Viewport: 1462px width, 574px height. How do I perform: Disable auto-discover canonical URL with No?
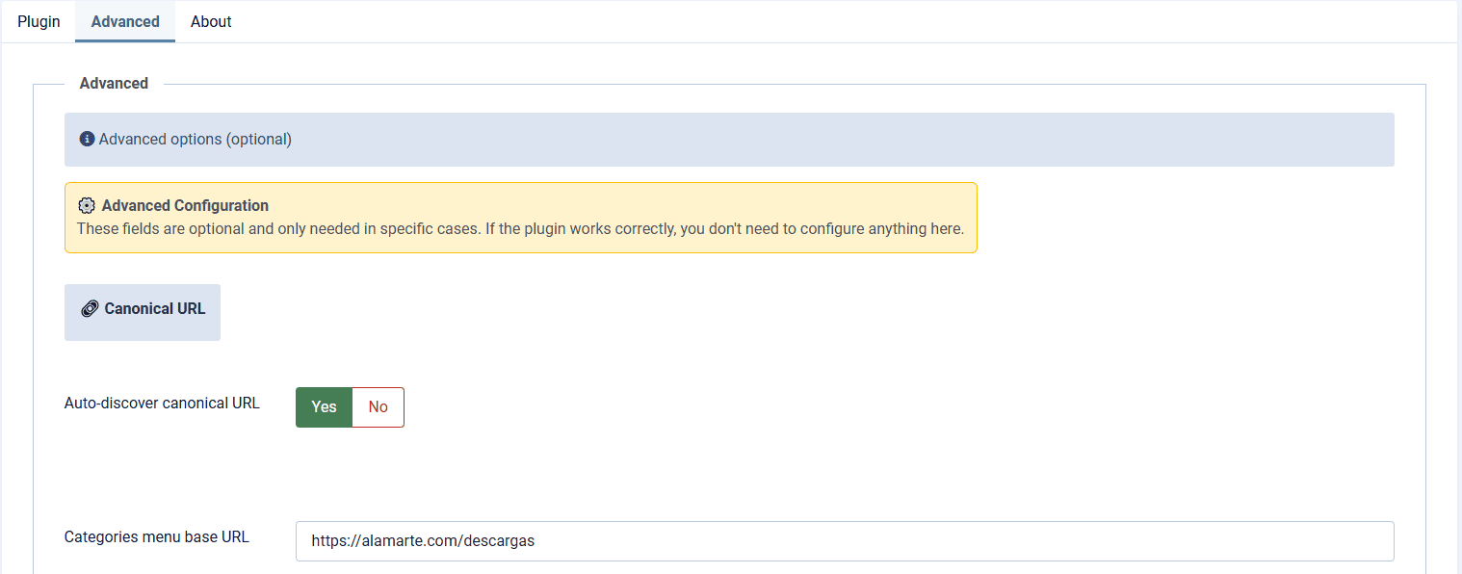coord(378,407)
